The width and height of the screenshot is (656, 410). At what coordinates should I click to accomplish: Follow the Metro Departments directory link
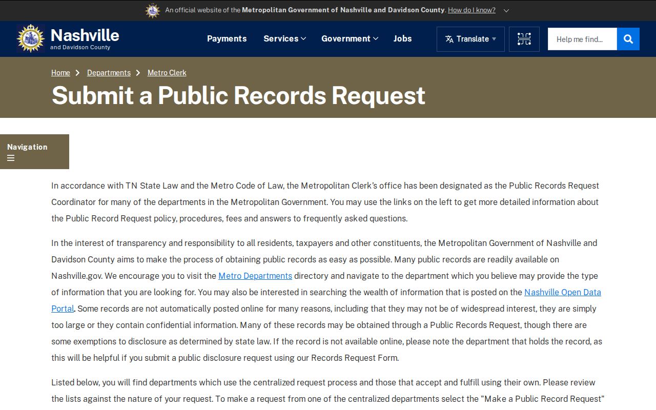(x=255, y=276)
